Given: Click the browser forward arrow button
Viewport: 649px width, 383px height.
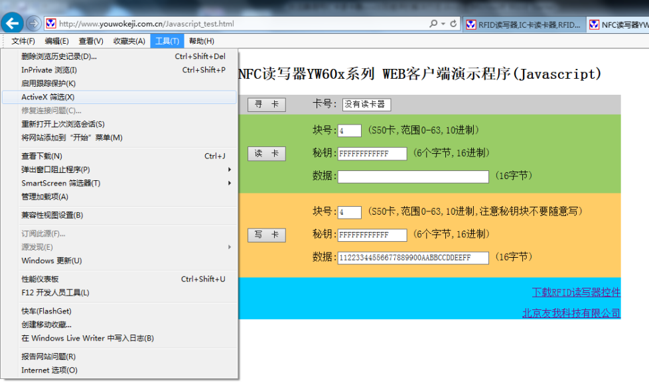Looking at the screenshot, I should 33,23.
